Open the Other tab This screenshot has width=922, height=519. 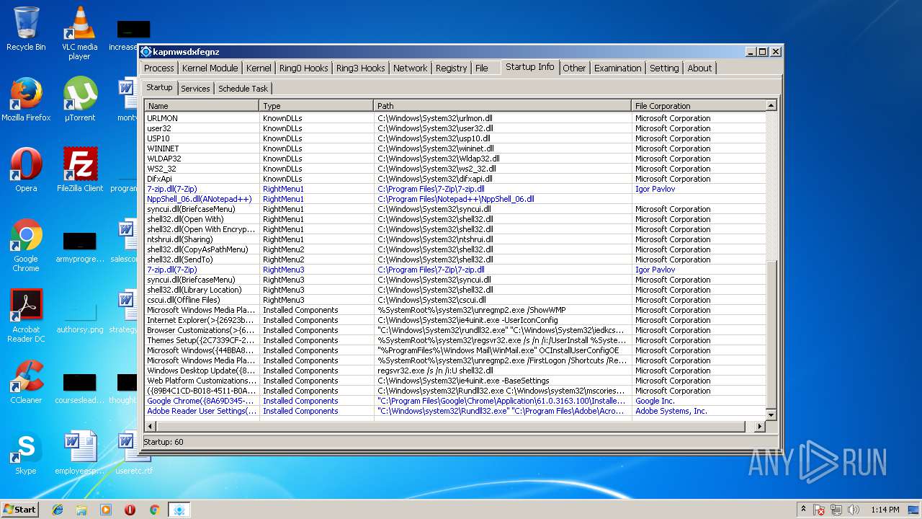(574, 68)
